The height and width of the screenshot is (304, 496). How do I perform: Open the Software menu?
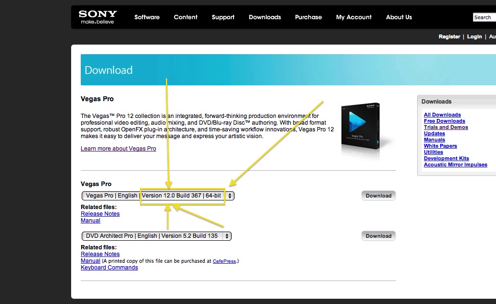[147, 17]
